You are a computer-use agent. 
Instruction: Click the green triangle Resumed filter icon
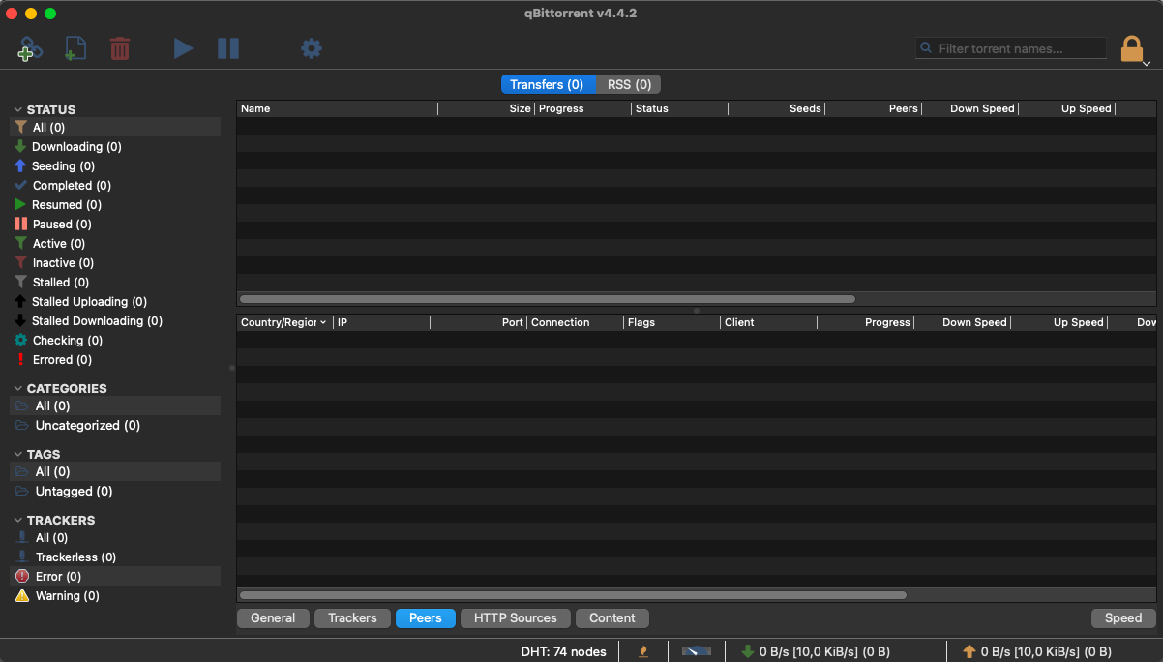(21, 204)
